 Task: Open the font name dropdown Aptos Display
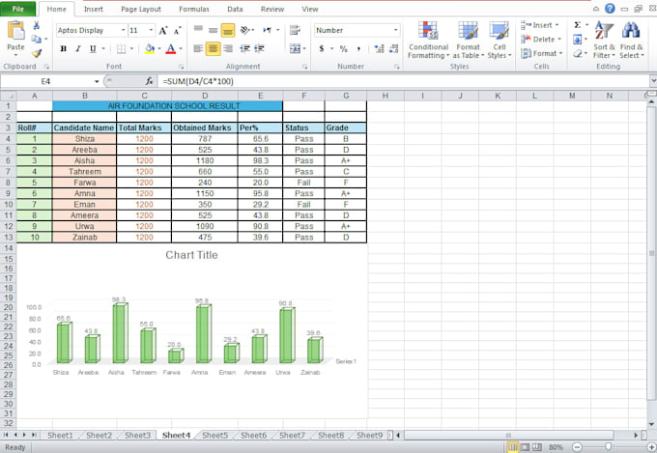[x=124, y=30]
